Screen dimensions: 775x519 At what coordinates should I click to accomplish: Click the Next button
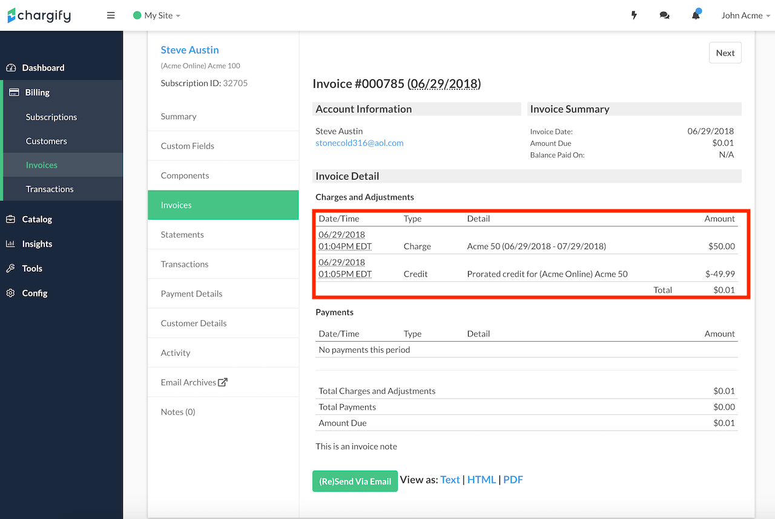[725, 53]
